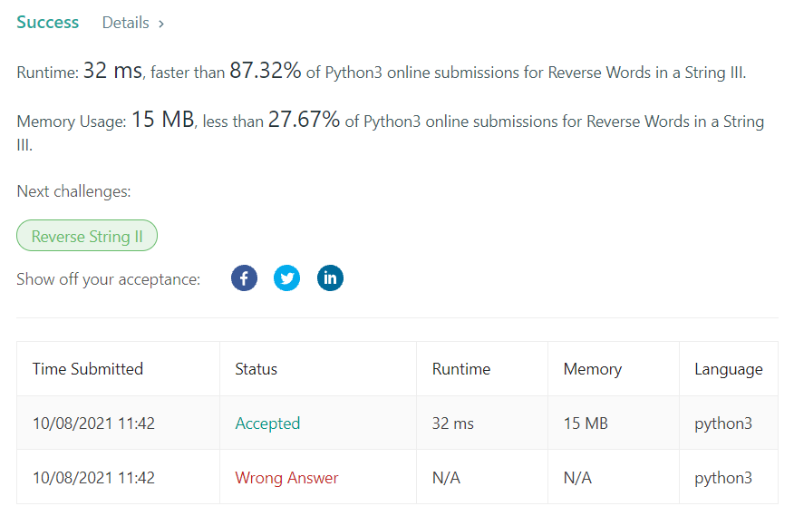Screen dimensions: 794x516
Task: Select the timestamp in the Accepted row
Action: (x=93, y=424)
